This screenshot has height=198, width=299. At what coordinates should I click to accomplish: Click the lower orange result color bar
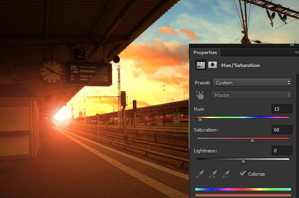tap(243, 195)
